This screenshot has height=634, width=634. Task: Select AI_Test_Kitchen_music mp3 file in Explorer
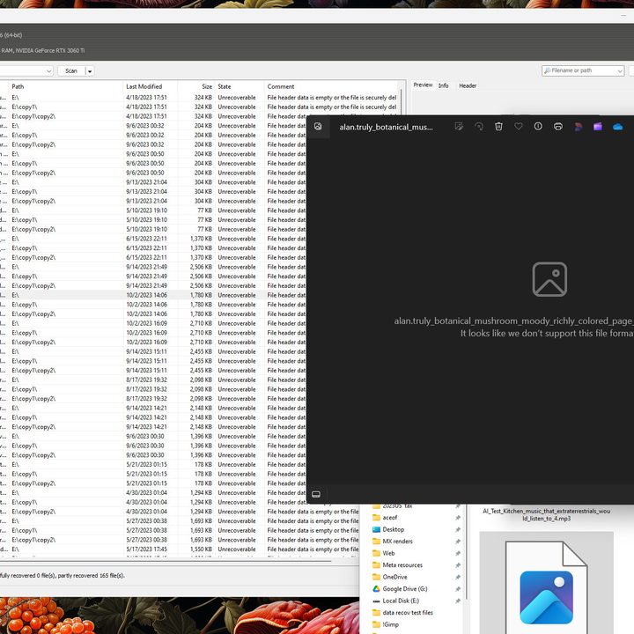[x=546, y=515]
